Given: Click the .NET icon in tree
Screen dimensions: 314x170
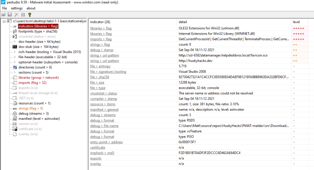Looking at the screenshot, I should point(15,98).
